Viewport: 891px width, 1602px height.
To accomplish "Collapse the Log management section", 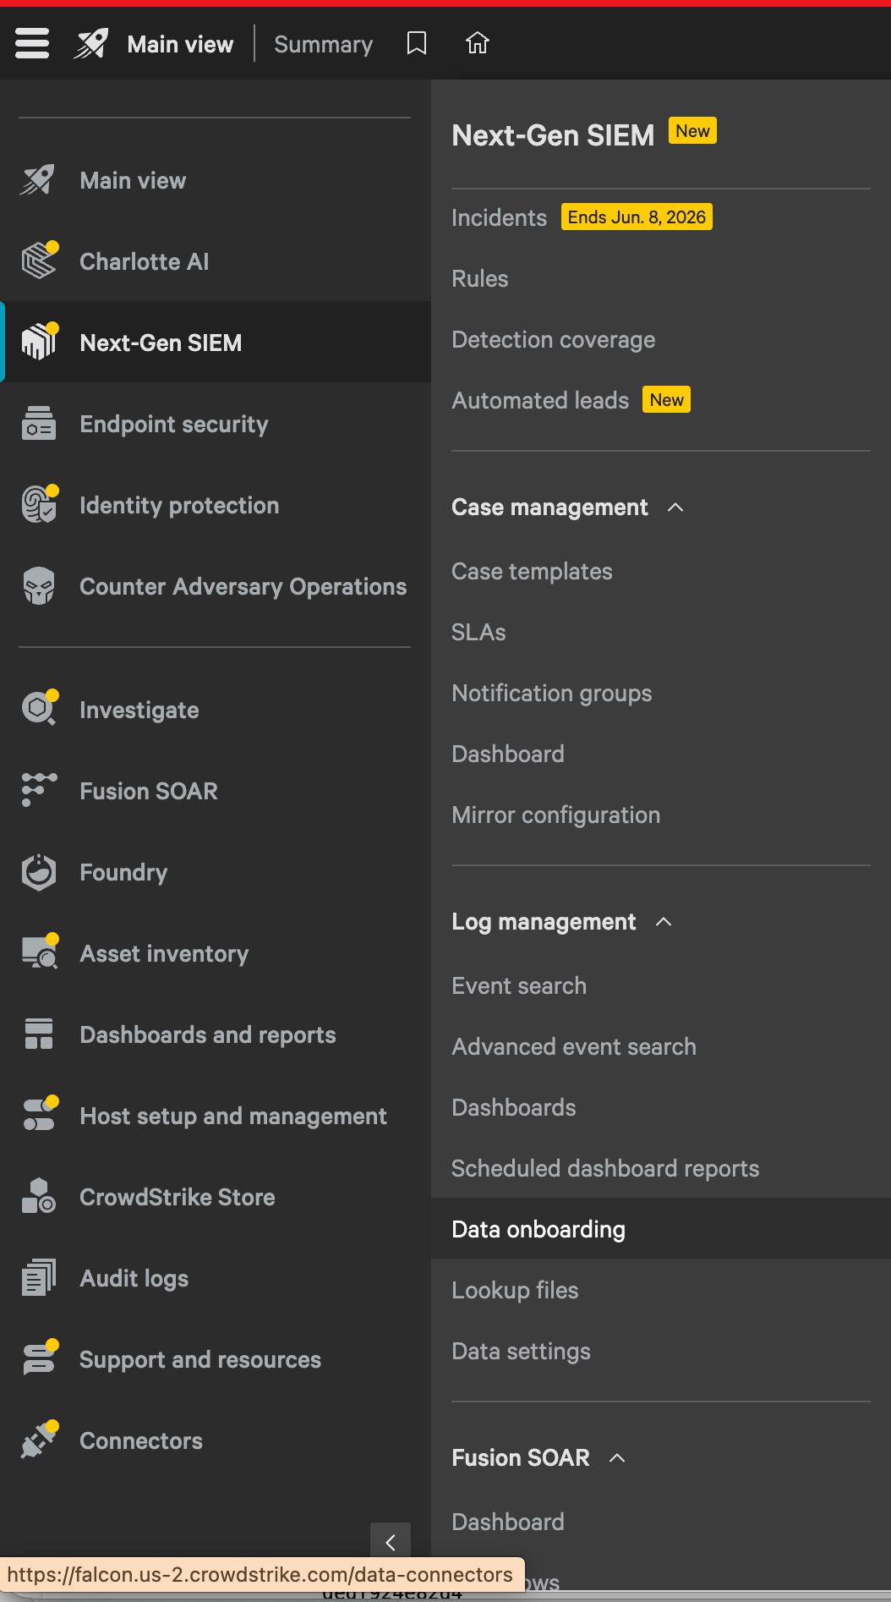I will pos(664,922).
